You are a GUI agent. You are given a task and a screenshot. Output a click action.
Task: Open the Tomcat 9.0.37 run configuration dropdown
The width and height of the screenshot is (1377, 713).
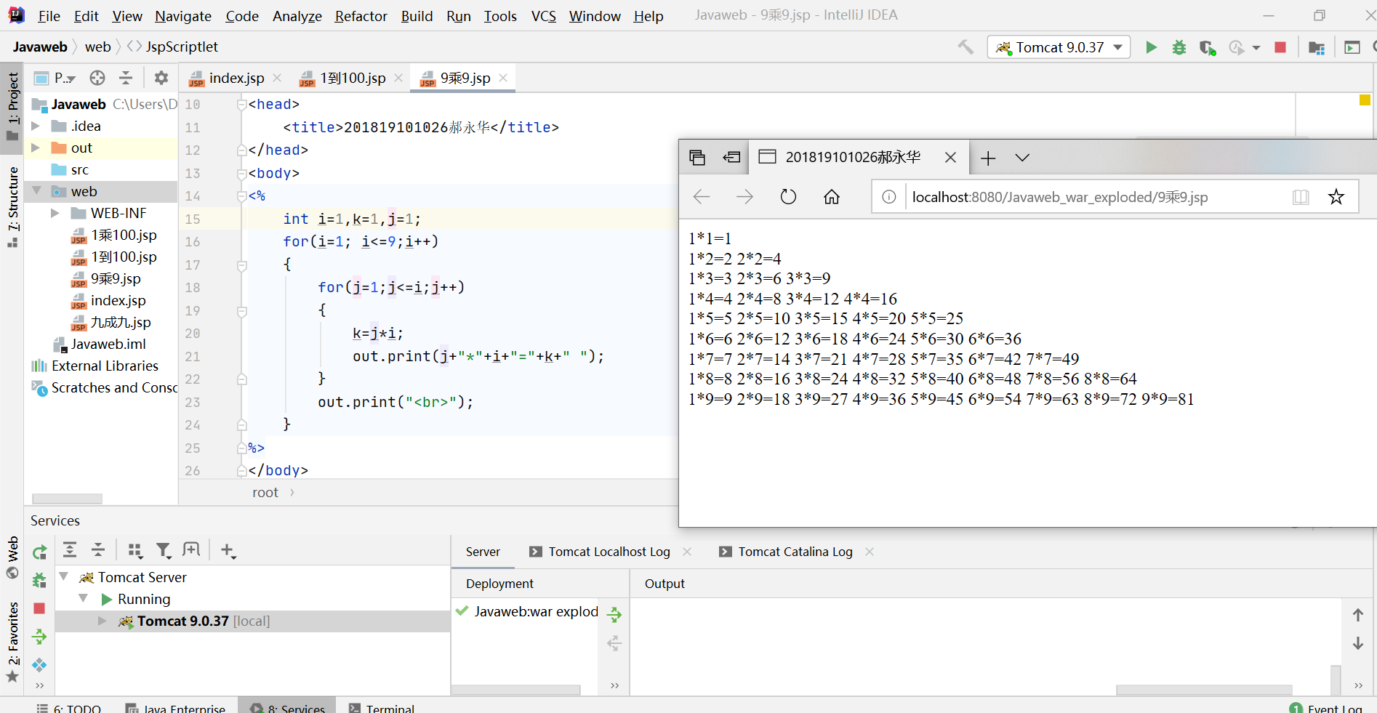coord(1059,47)
